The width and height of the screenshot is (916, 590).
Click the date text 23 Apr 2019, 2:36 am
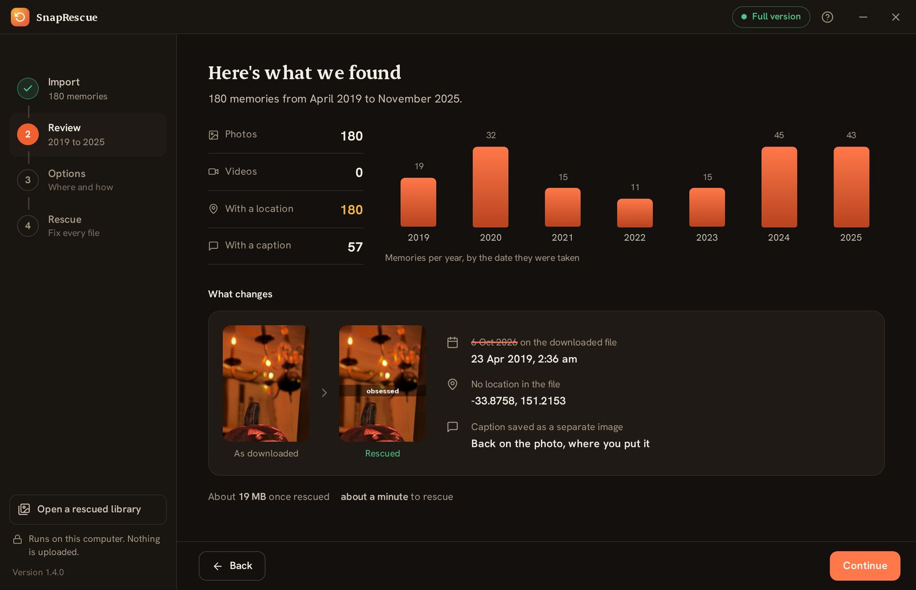(524, 359)
